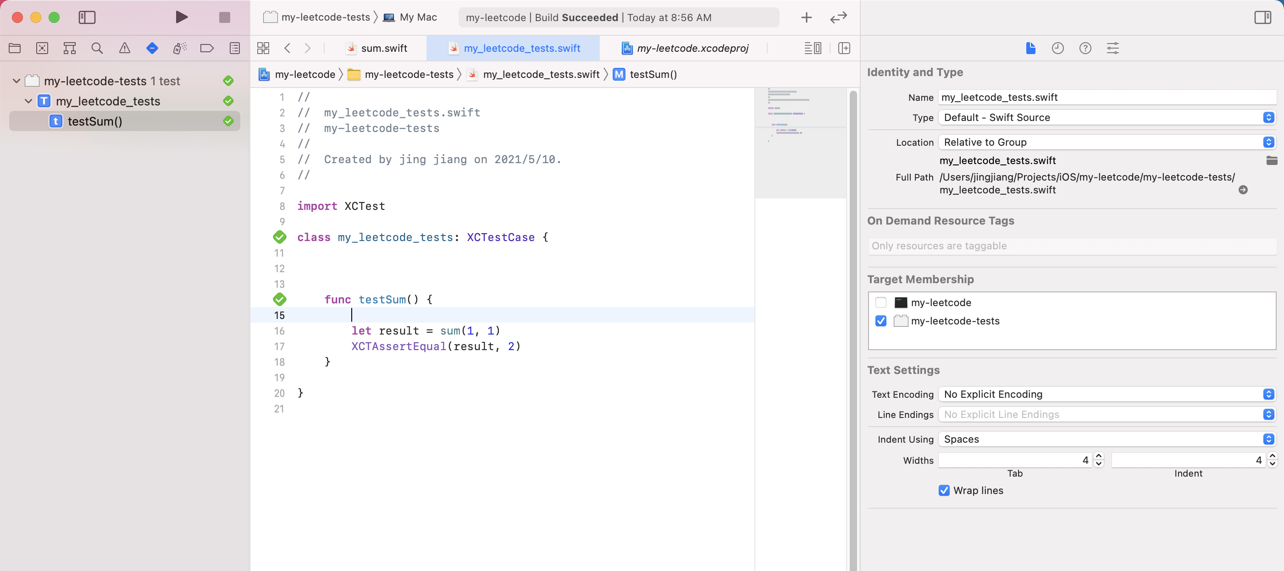
Task: Open the Debug navigator
Action: [179, 48]
